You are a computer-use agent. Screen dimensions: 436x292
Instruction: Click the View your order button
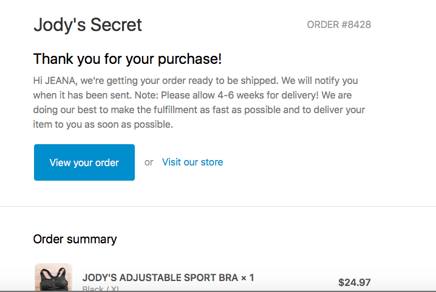click(84, 162)
